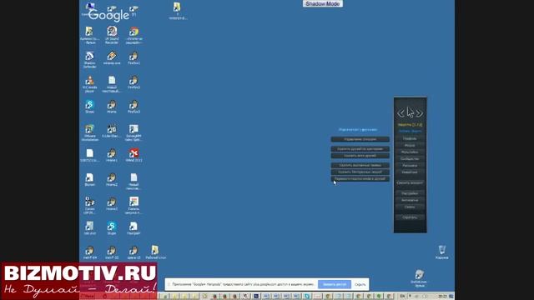Open Антикапча in the bot panel

click(x=410, y=200)
